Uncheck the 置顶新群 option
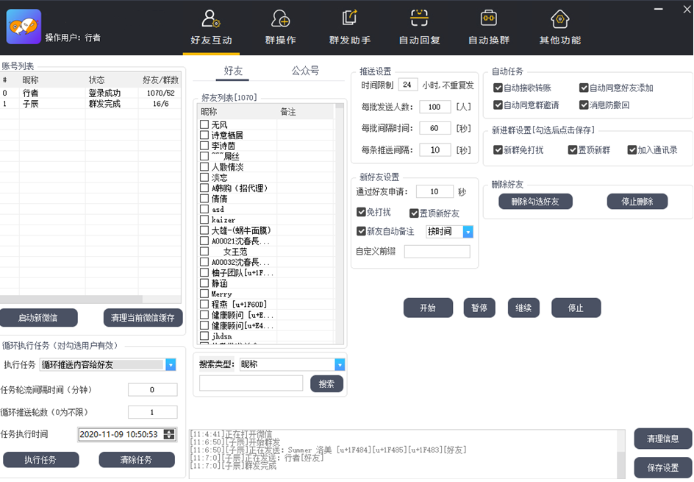694x482 pixels. [572, 149]
